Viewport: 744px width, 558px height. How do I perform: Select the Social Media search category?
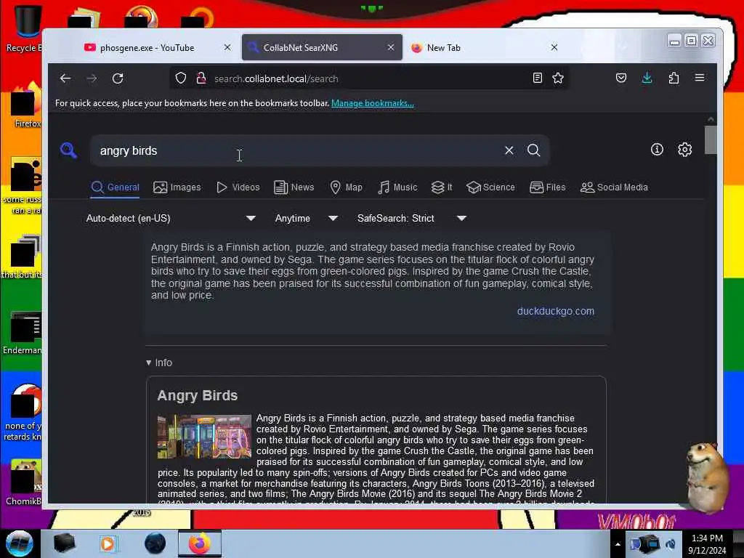tap(614, 187)
